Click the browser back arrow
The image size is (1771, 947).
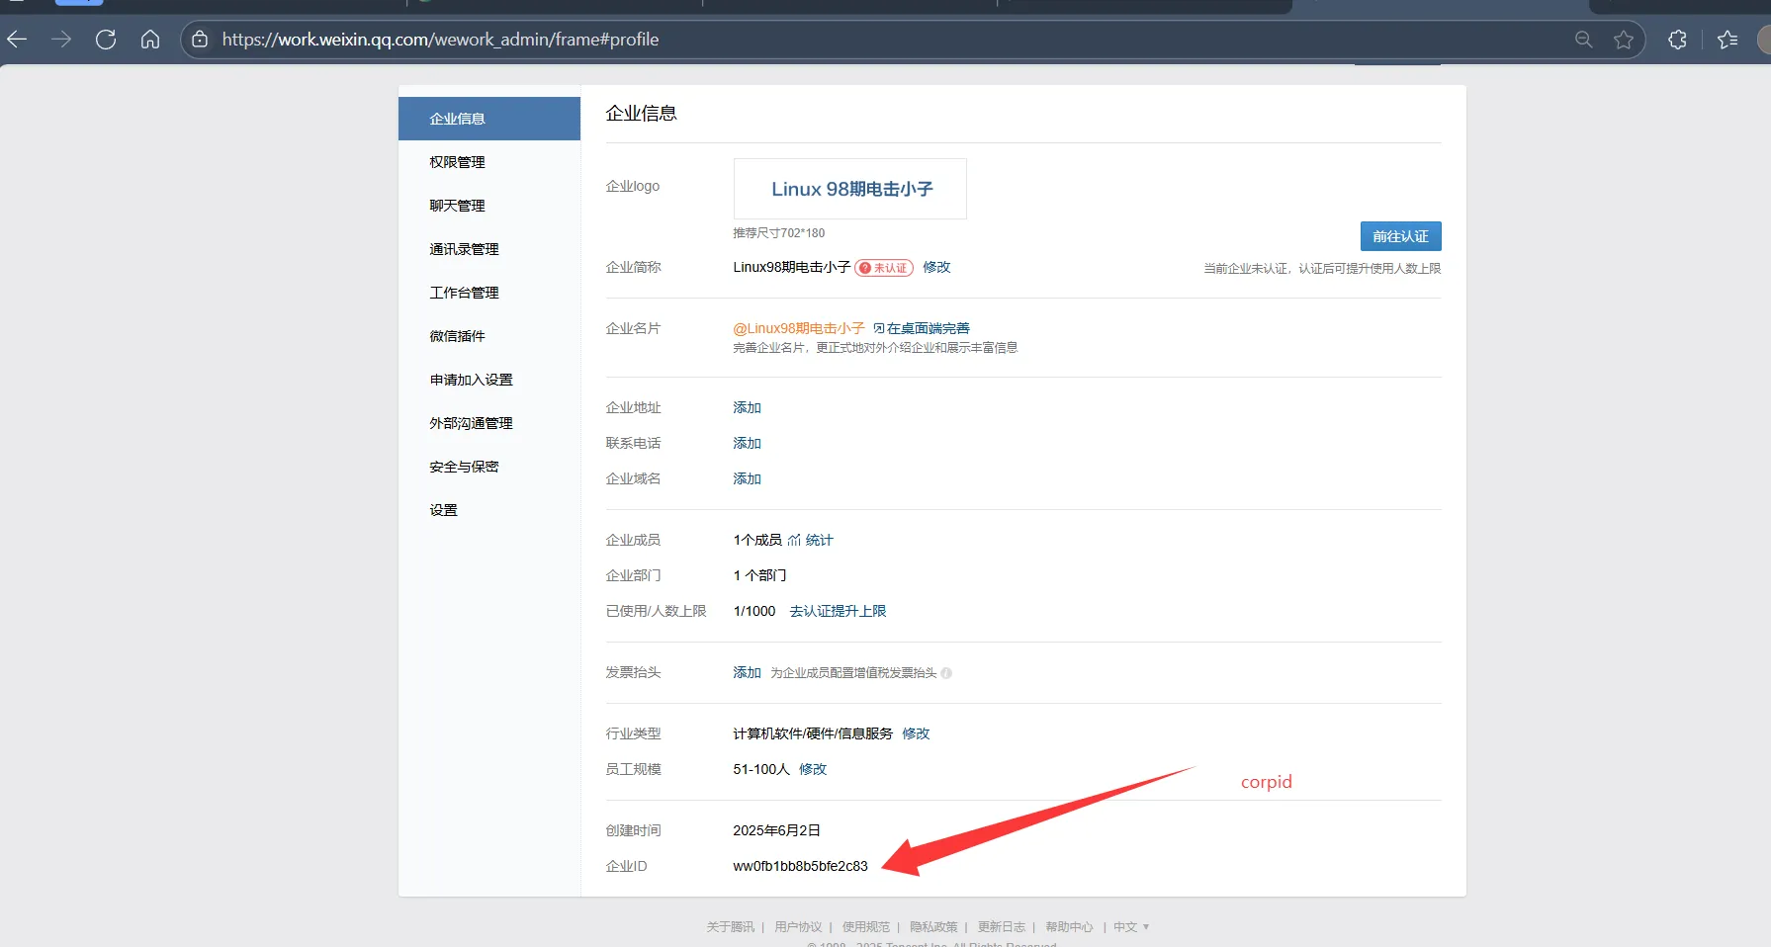coord(17,40)
